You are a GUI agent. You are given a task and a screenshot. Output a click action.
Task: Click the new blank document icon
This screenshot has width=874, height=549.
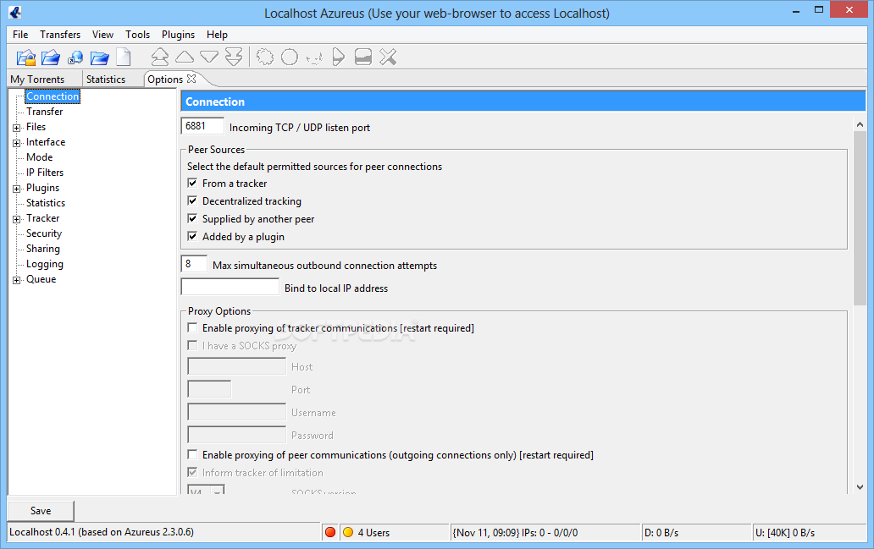pos(123,58)
